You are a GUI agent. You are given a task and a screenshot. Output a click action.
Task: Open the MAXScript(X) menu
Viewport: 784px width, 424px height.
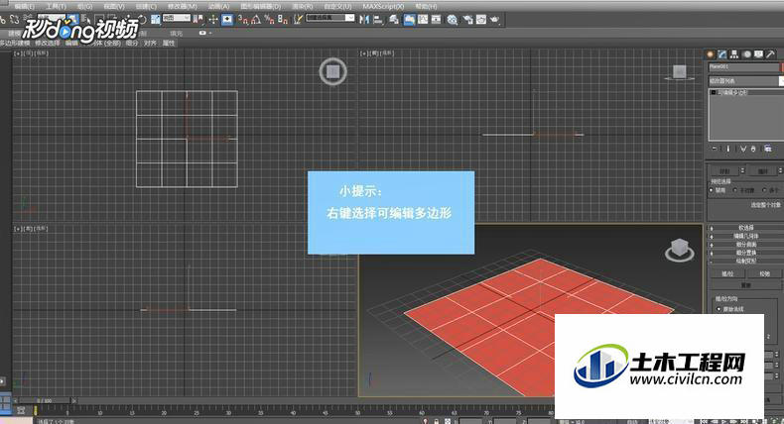(383, 7)
